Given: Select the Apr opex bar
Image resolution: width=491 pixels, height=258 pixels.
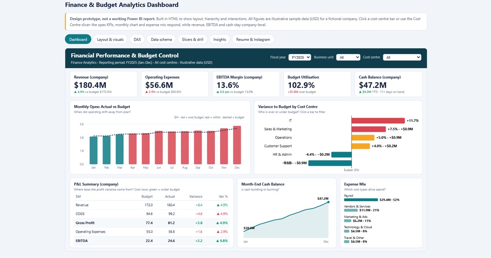Looking at the screenshot, I should [x=133, y=149].
